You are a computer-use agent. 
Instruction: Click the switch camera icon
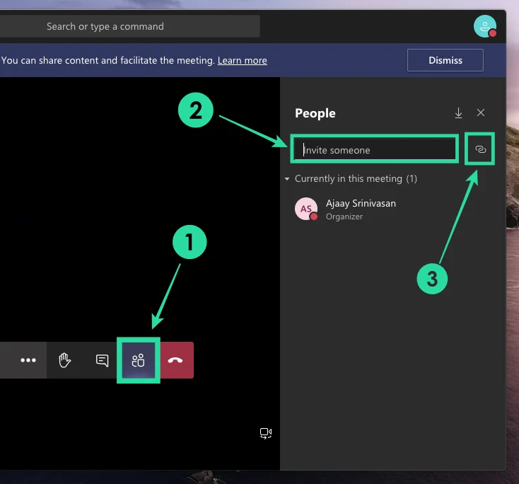click(x=266, y=433)
